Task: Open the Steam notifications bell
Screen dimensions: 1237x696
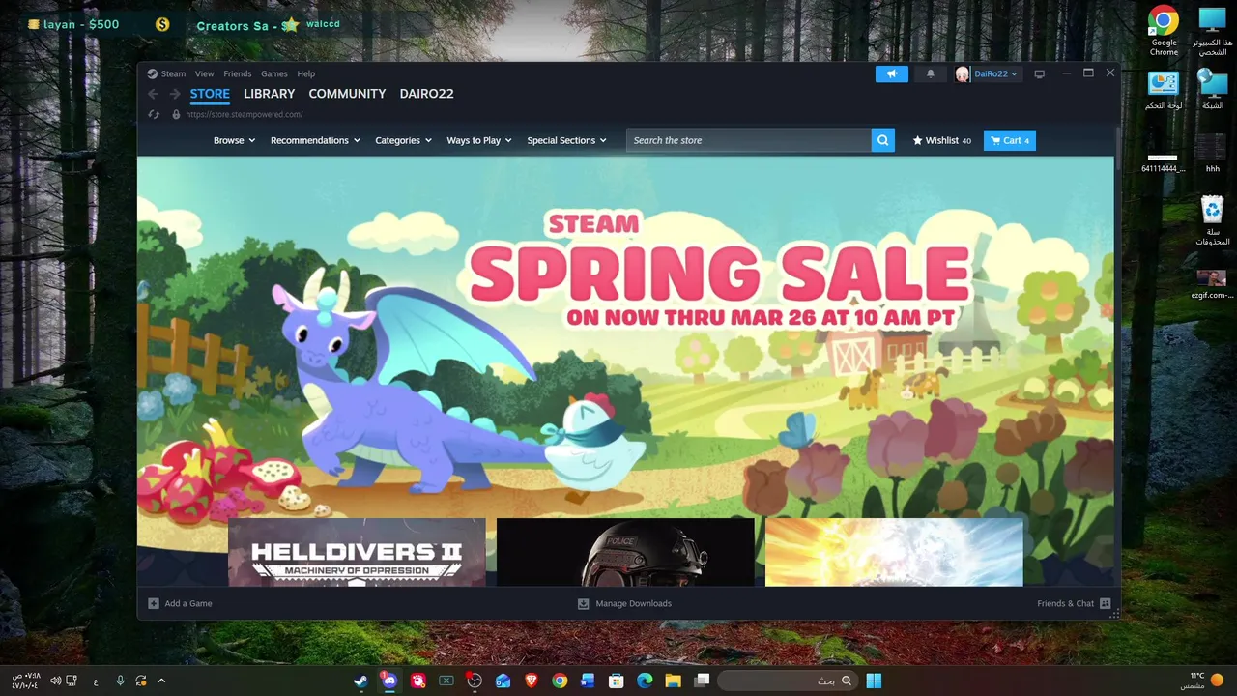Action: coord(931,73)
